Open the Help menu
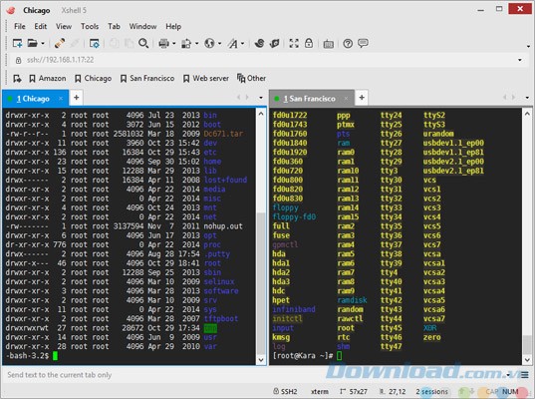Screen dimensions: 535x399 coord(173,26)
